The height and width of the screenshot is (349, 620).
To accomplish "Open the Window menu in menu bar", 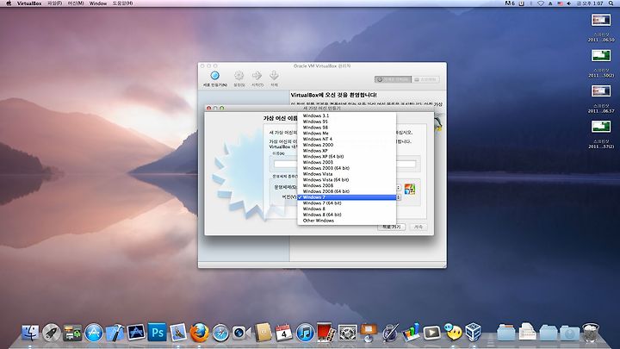I will pos(98,3).
